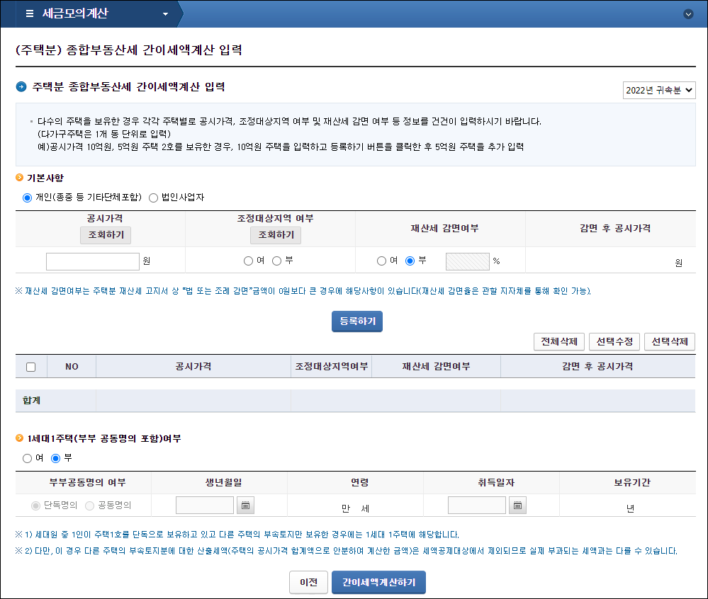Screen dimensions: 708x599
Task: Choose 여 for 재산세 감면여부
Action: [x=381, y=261]
